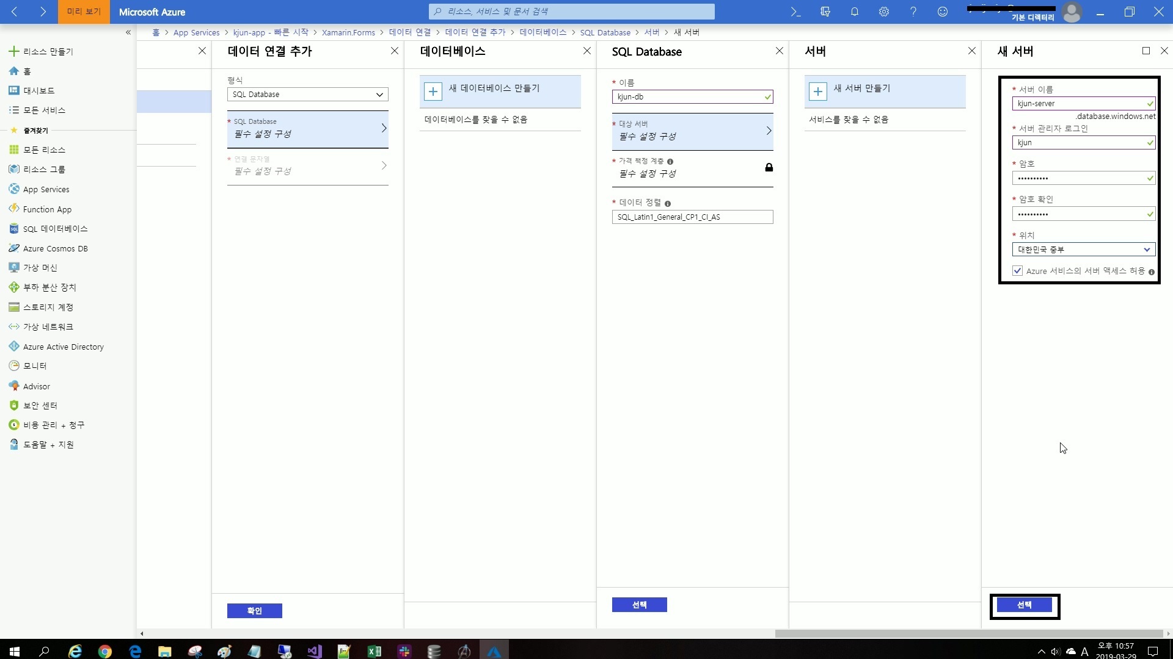
Task: Open Cloud Shell icon in top bar
Action: point(795,12)
